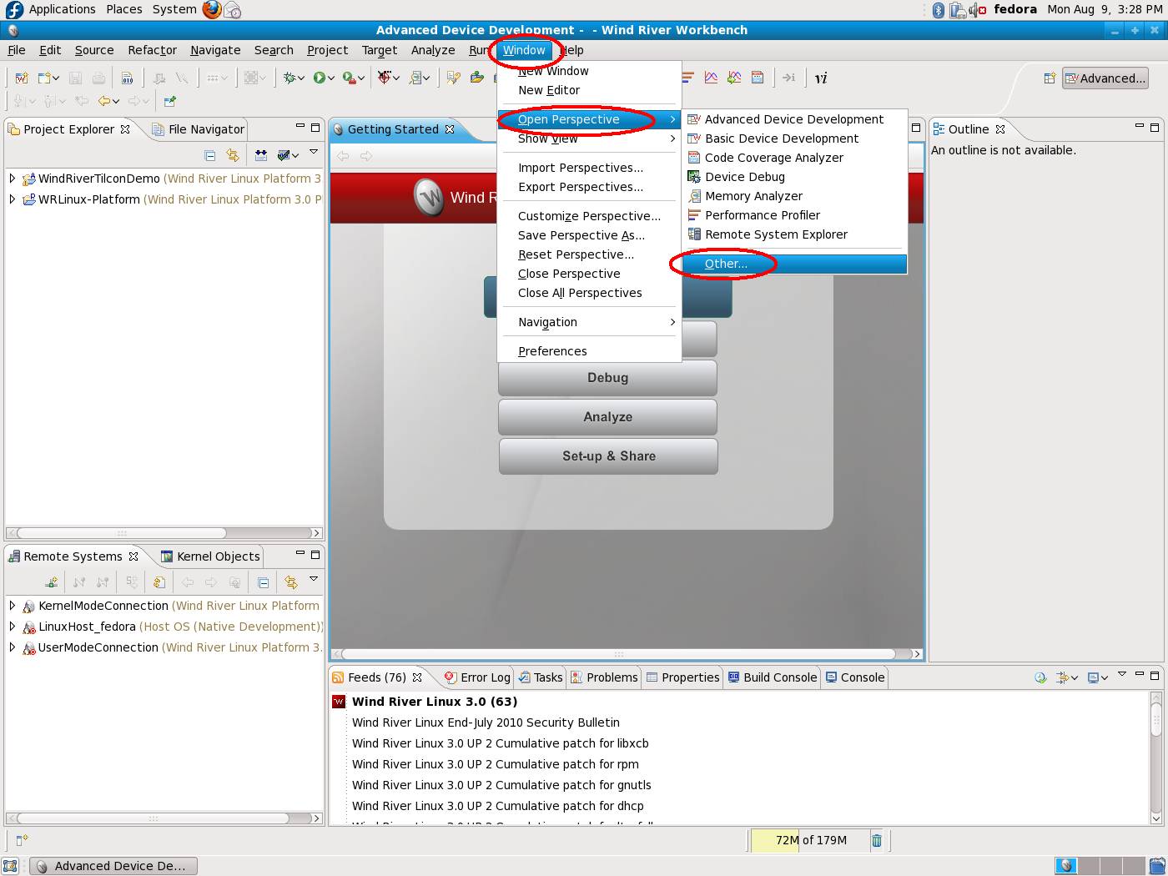The width and height of the screenshot is (1168, 876).
Task: Switch to the Build Console tab
Action: pos(772,677)
